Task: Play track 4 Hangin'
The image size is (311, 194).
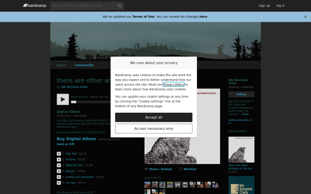Action: click(59, 171)
